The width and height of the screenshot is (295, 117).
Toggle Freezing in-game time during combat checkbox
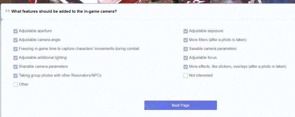click(15, 49)
